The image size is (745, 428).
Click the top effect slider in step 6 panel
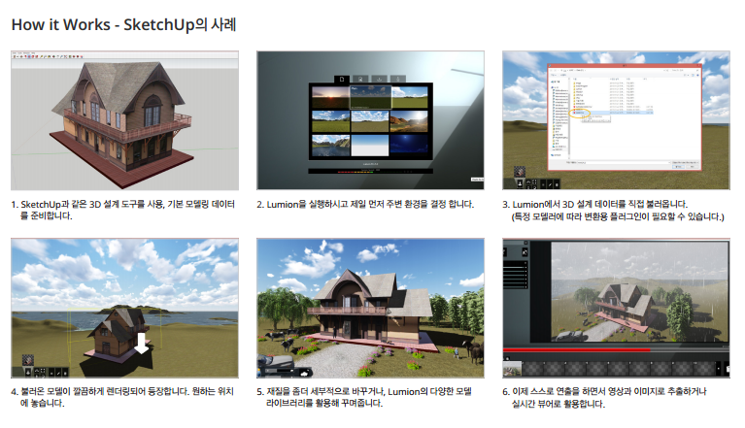click(x=515, y=267)
